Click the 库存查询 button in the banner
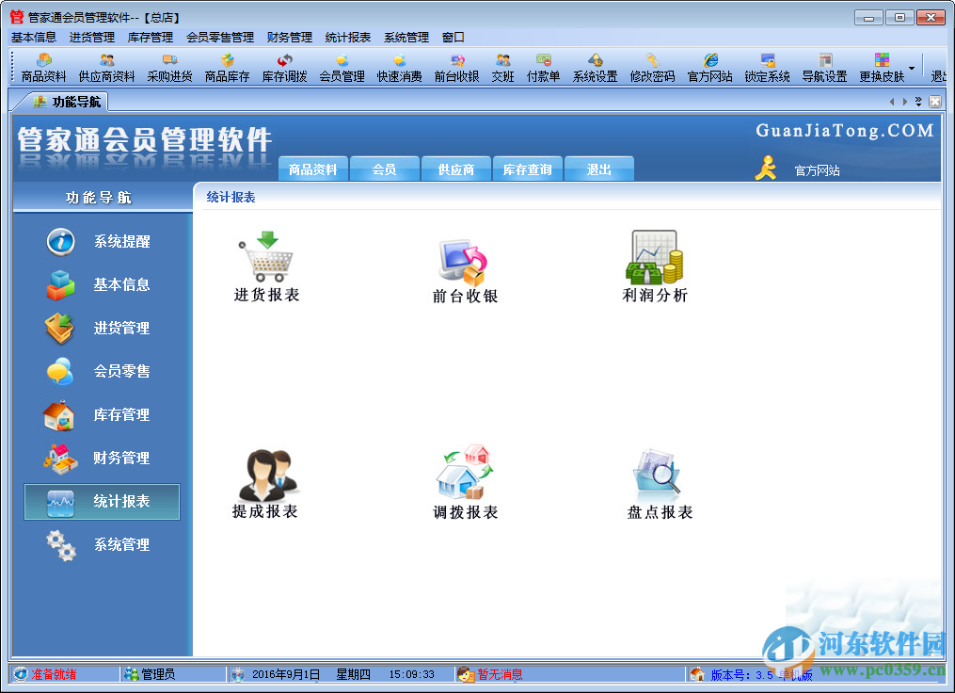955x693 pixels. 527,169
